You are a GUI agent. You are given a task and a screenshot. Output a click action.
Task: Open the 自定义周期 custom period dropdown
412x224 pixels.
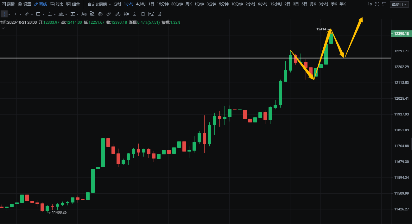(x=99, y=4)
